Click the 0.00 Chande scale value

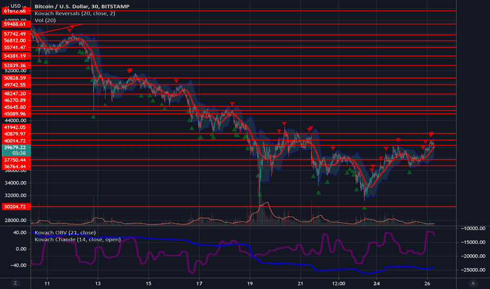[x=21, y=249]
